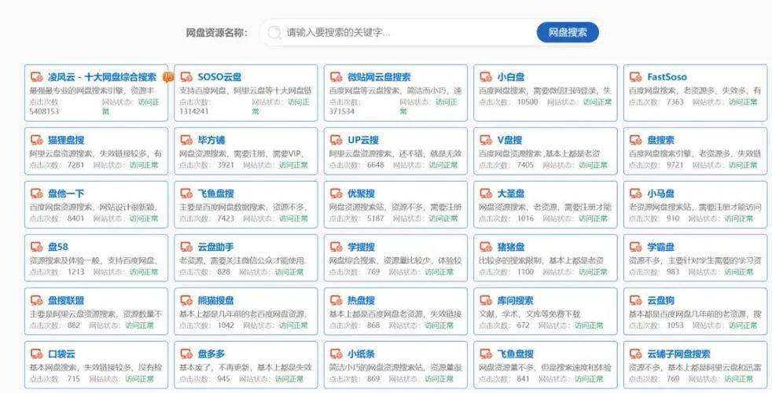Viewport: 772px width, 393px height.
Task: Click description text of 库问搜索 card
Action: pyautogui.click(x=529, y=314)
